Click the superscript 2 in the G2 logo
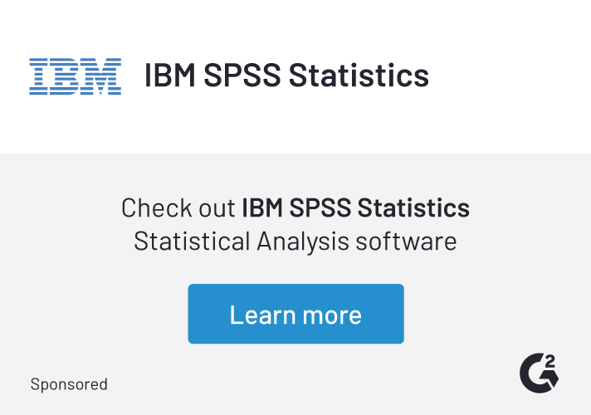This screenshot has width=591, height=415. pos(551,363)
